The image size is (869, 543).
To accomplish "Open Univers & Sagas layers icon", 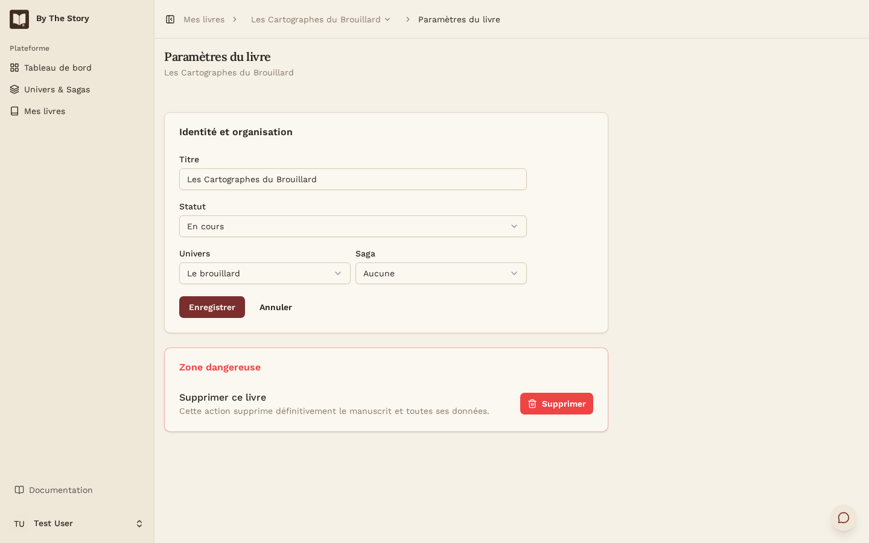I will [x=14, y=89].
